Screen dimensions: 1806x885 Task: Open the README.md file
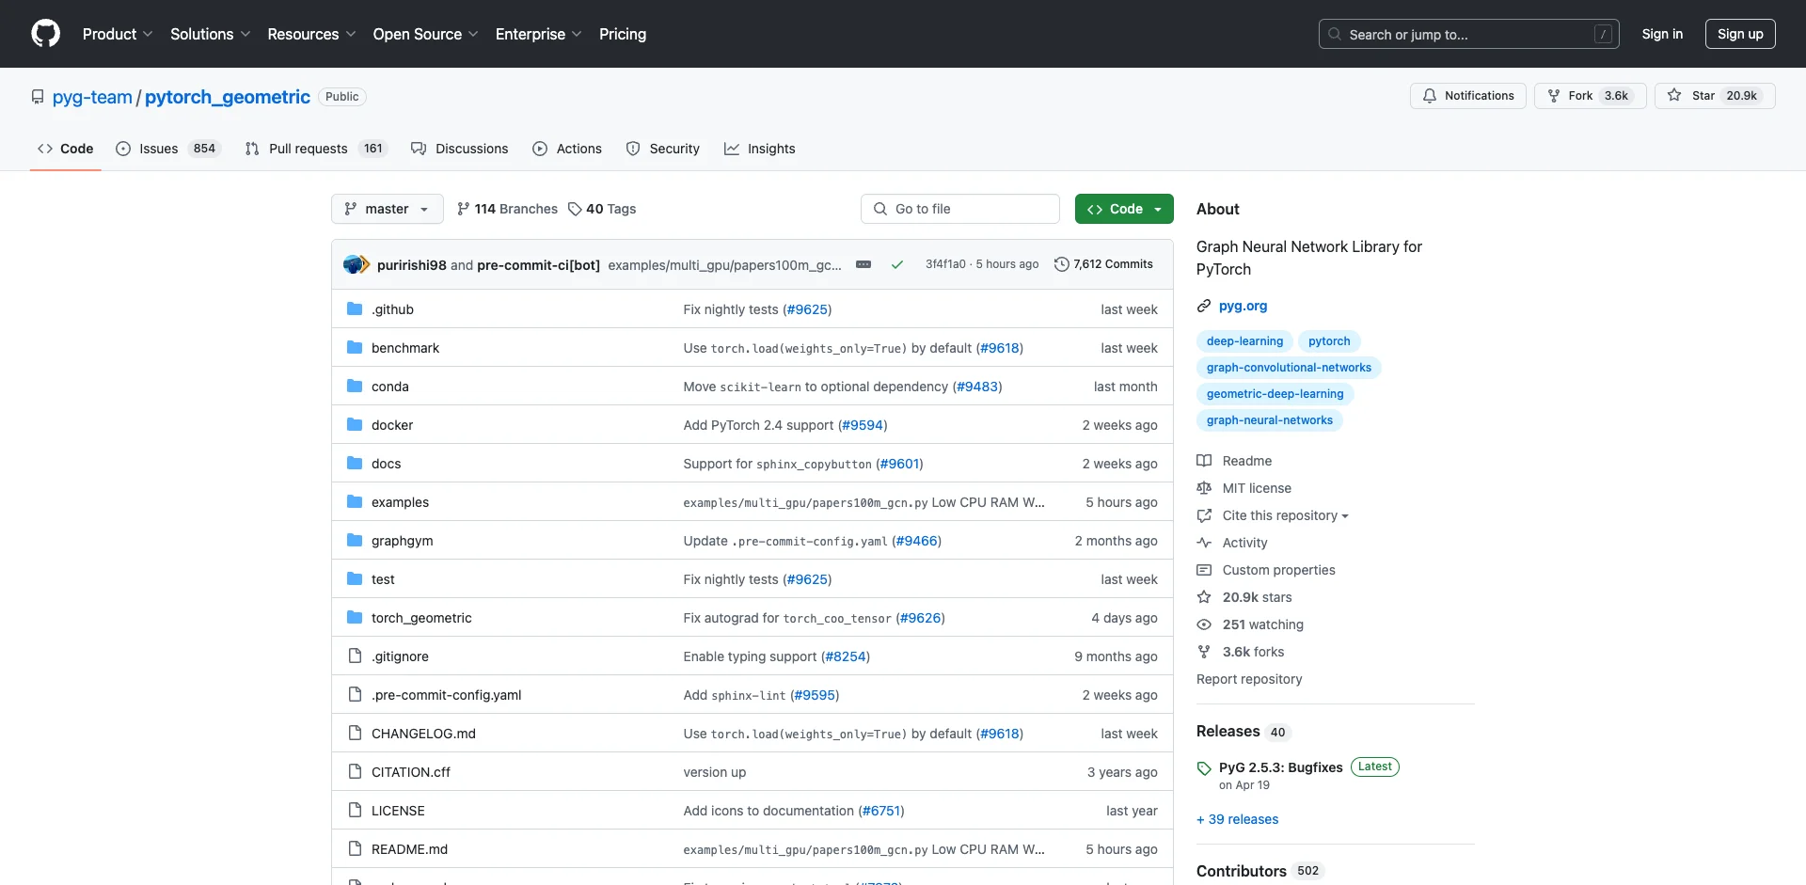(x=409, y=849)
